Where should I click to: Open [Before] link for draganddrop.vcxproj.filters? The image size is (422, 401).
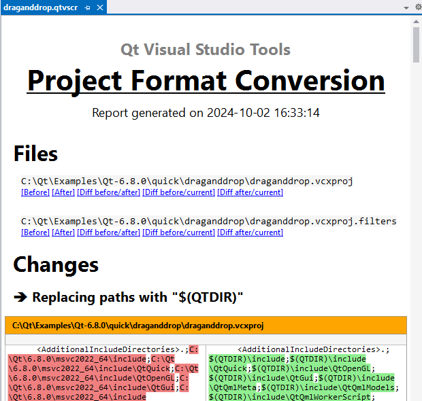(35, 232)
